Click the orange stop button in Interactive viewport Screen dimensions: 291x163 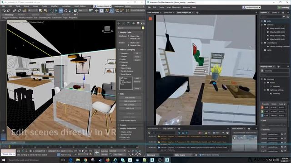(x=151, y=19)
